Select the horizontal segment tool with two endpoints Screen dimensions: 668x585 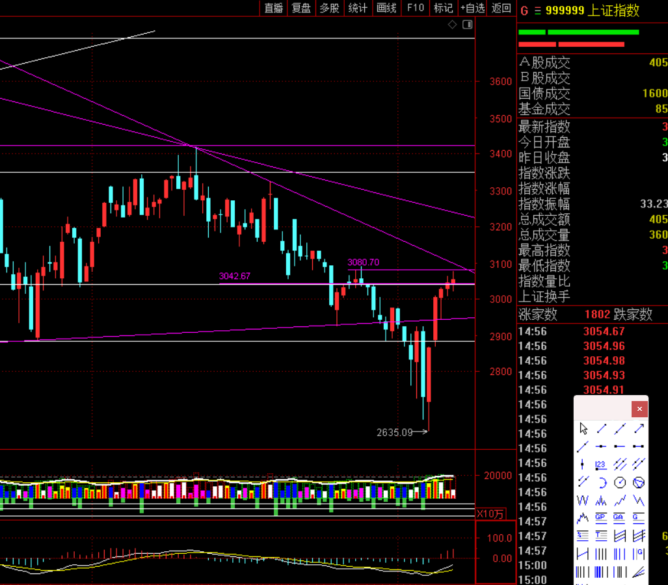tap(639, 447)
